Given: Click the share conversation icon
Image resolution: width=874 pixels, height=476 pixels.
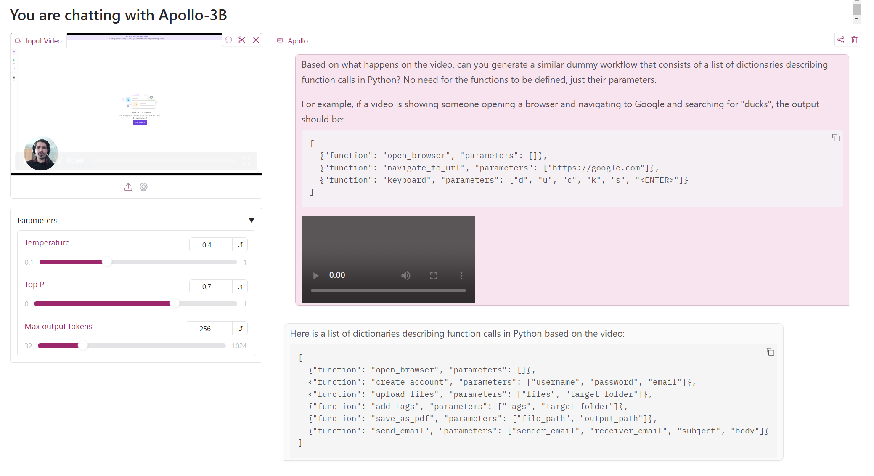Looking at the screenshot, I should pos(841,40).
